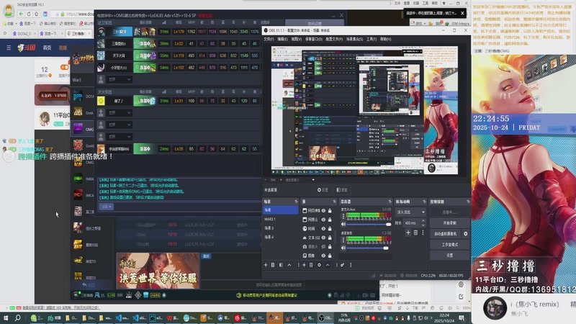This screenshot has height=324, width=576.
Task: Click browser back arrow
Action: tap(21, 14)
